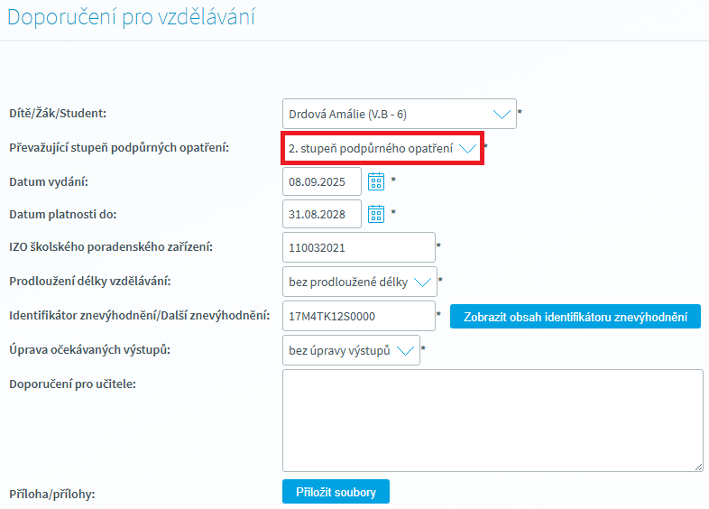The height and width of the screenshot is (509, 709).
Task: Click the Dítě/Žák/Student label
Action: pos(58,114)
